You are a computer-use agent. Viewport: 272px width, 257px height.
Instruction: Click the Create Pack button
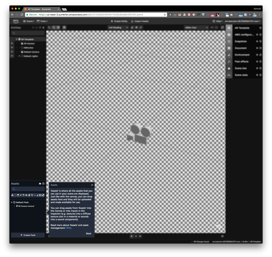point(27,235)
